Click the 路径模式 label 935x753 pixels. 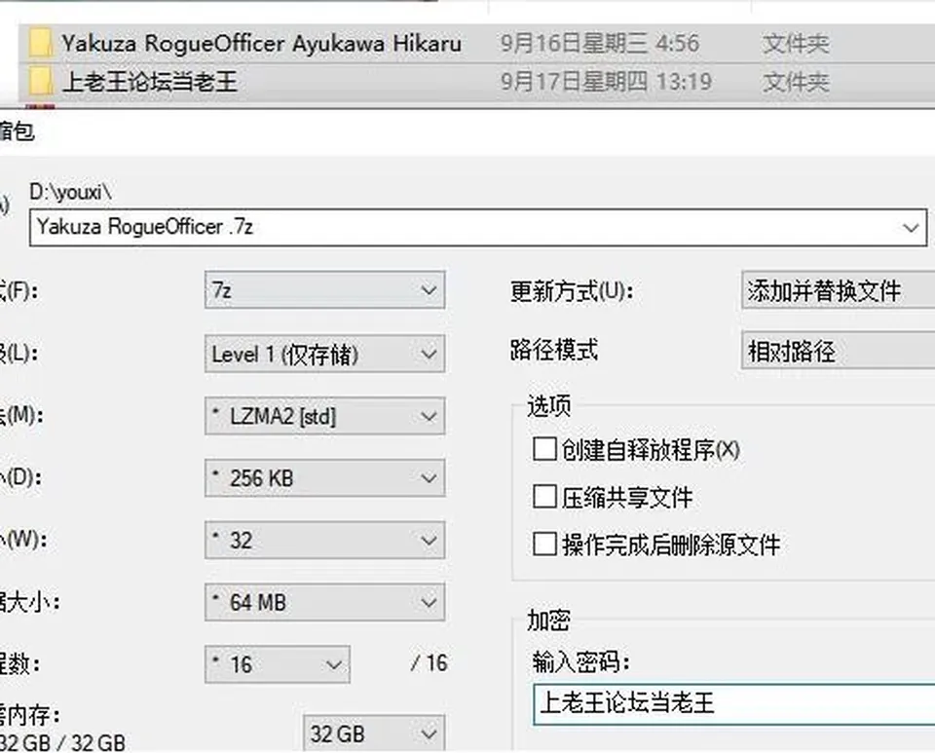click(x=554, y=350)
